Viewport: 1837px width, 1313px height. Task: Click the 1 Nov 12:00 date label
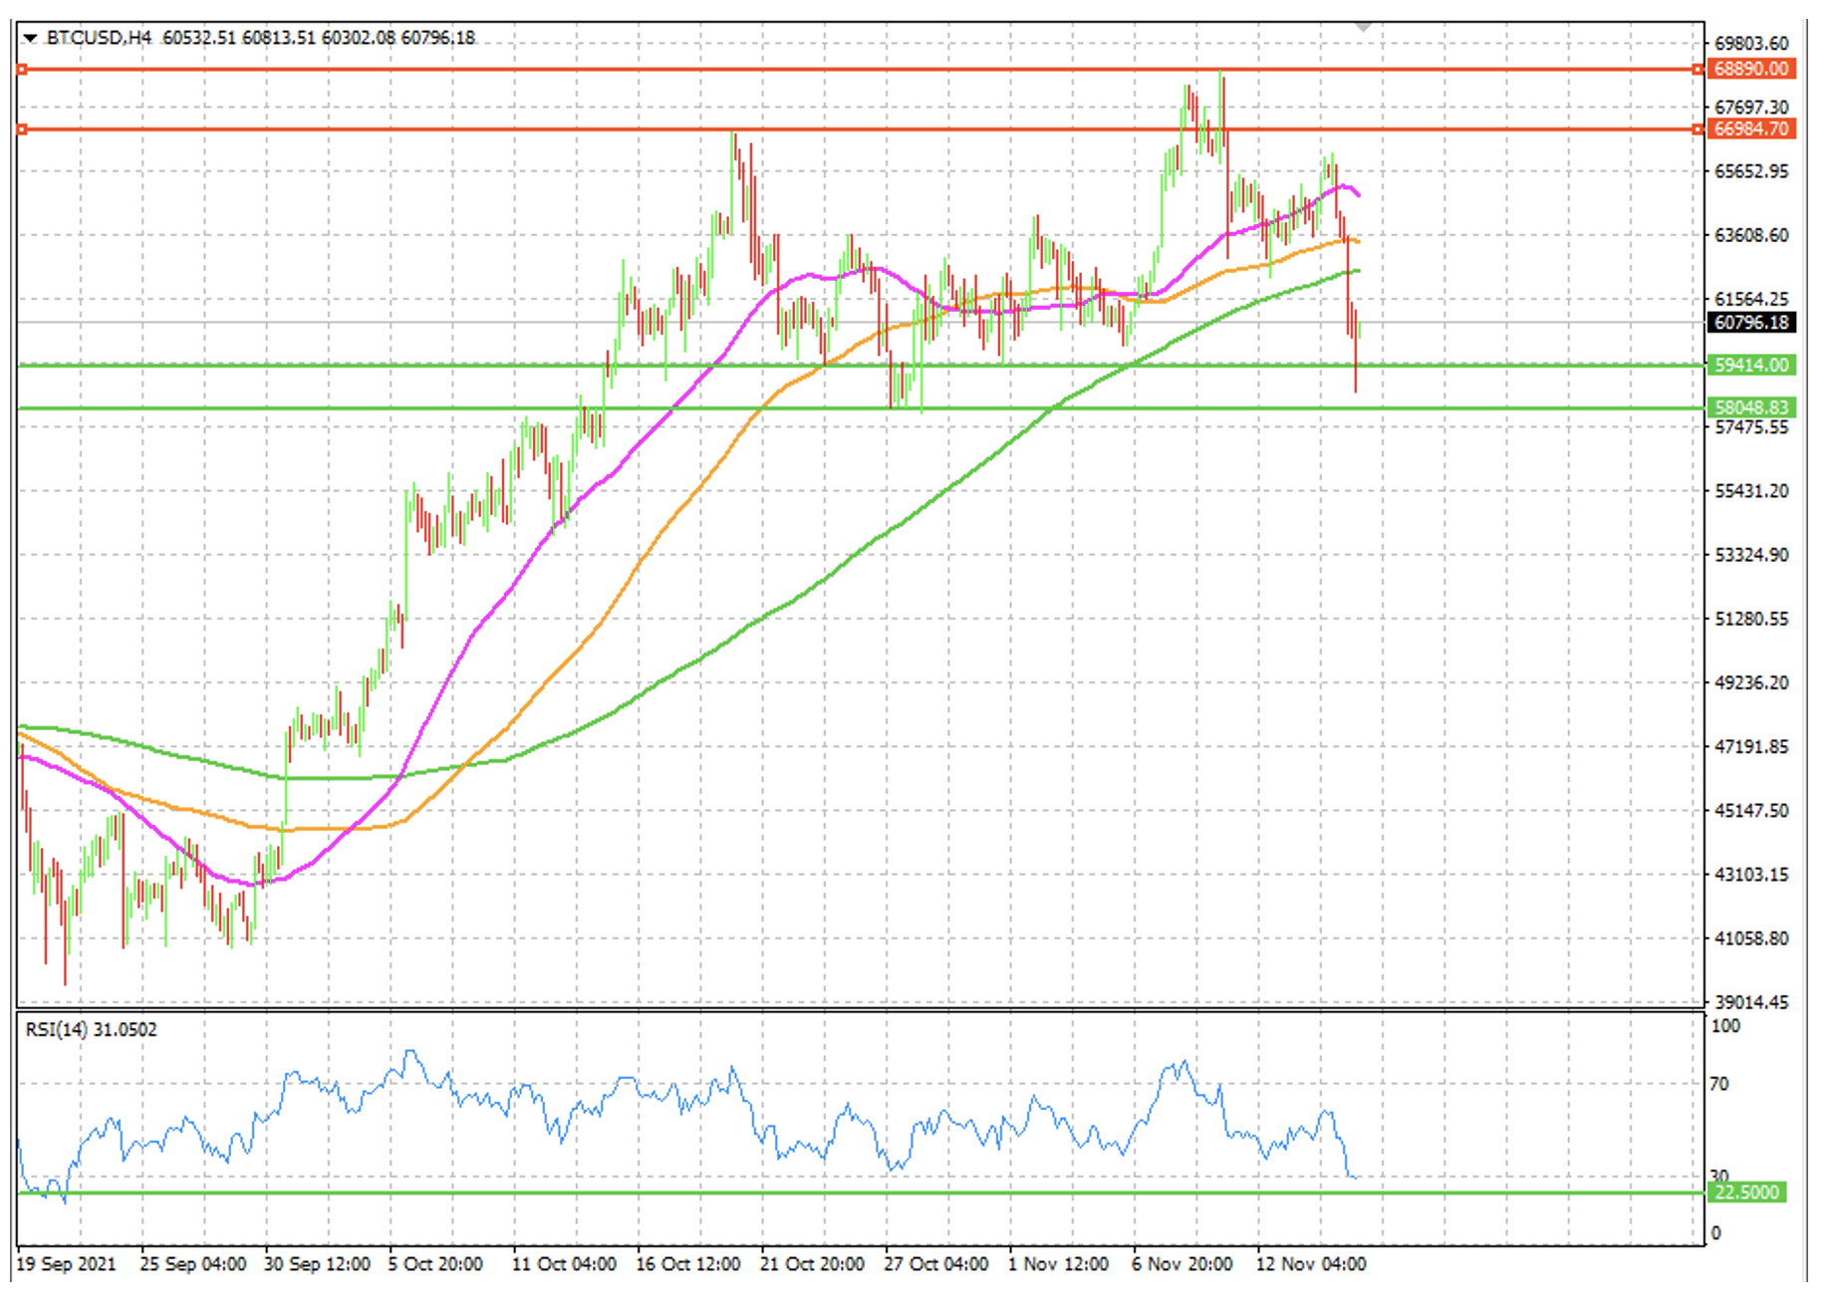point(1058,1263)
